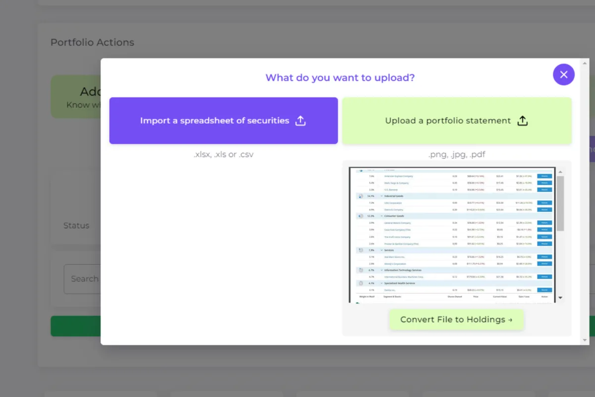Select Upload a portfolio statement option

tap(456, 121)
